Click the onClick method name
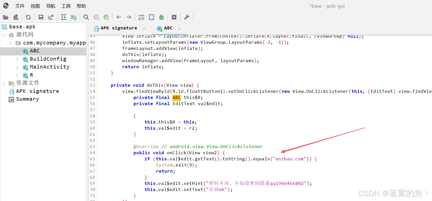Screen dimensions: 432x201 tap(176, 153)
